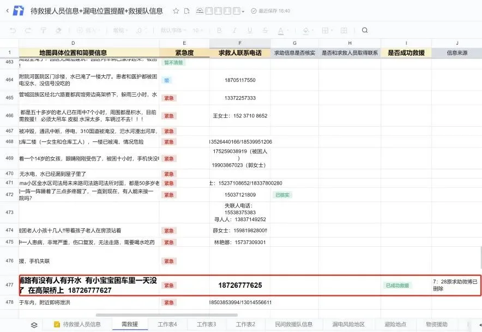Toggle strikethrough formatting
Image resolution: width=482 pixels, height=332 pixels.
coord(265,30)
